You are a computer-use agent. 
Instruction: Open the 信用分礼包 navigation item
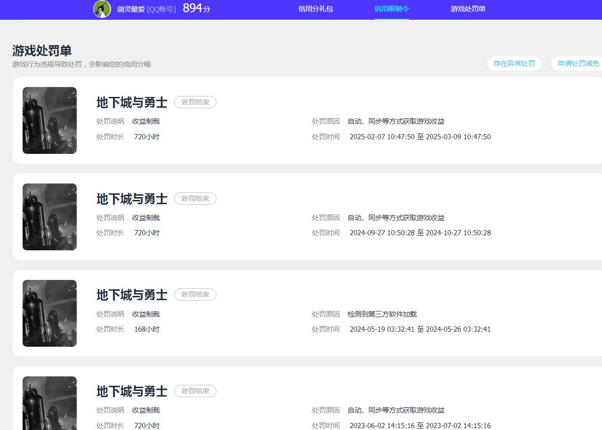pyautogui.click(x=315, y=9)
